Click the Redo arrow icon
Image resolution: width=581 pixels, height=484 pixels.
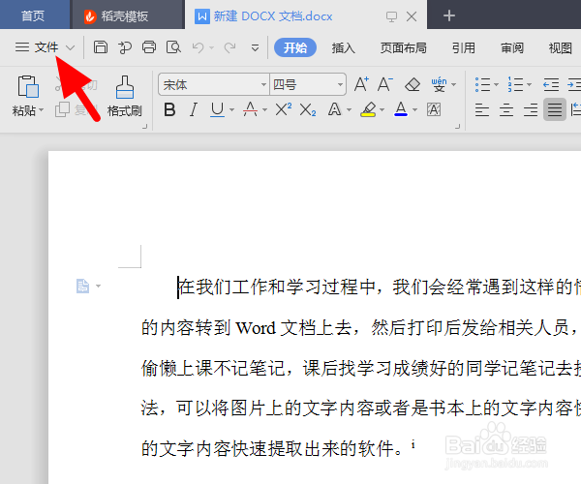pos(229,47)
